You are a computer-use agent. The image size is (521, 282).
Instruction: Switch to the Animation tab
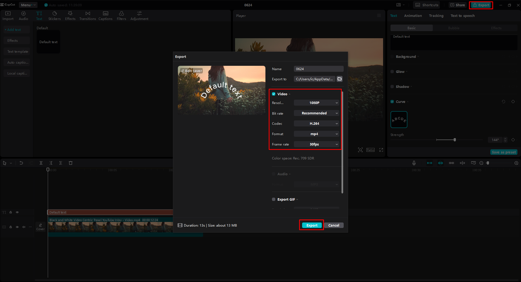[413, 16]
